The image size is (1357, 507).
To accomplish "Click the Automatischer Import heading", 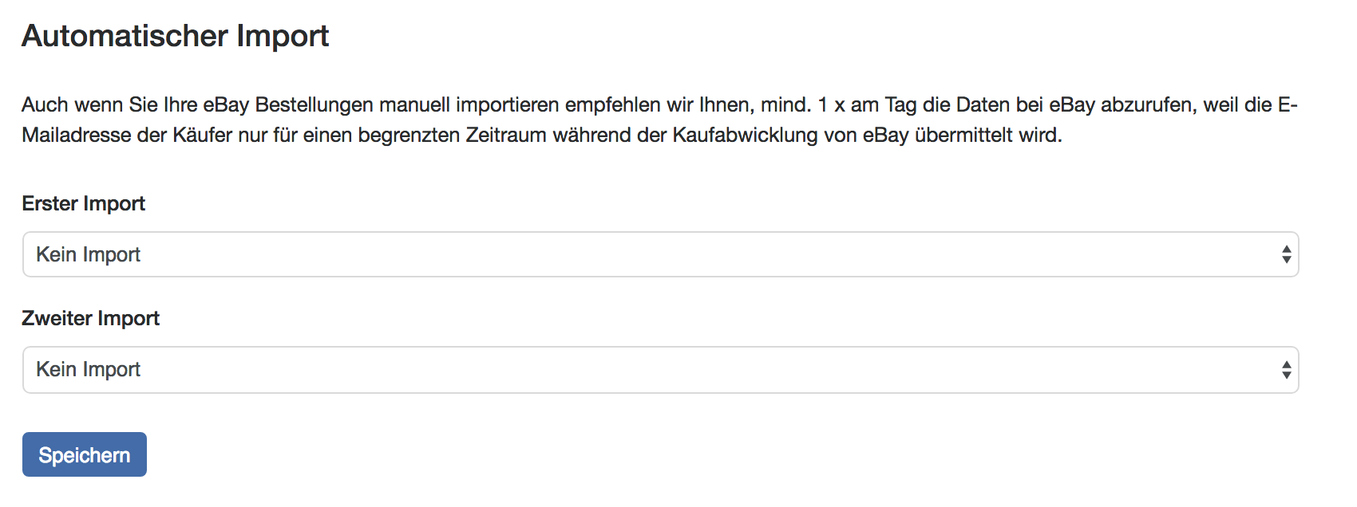I will coord(176,36).
